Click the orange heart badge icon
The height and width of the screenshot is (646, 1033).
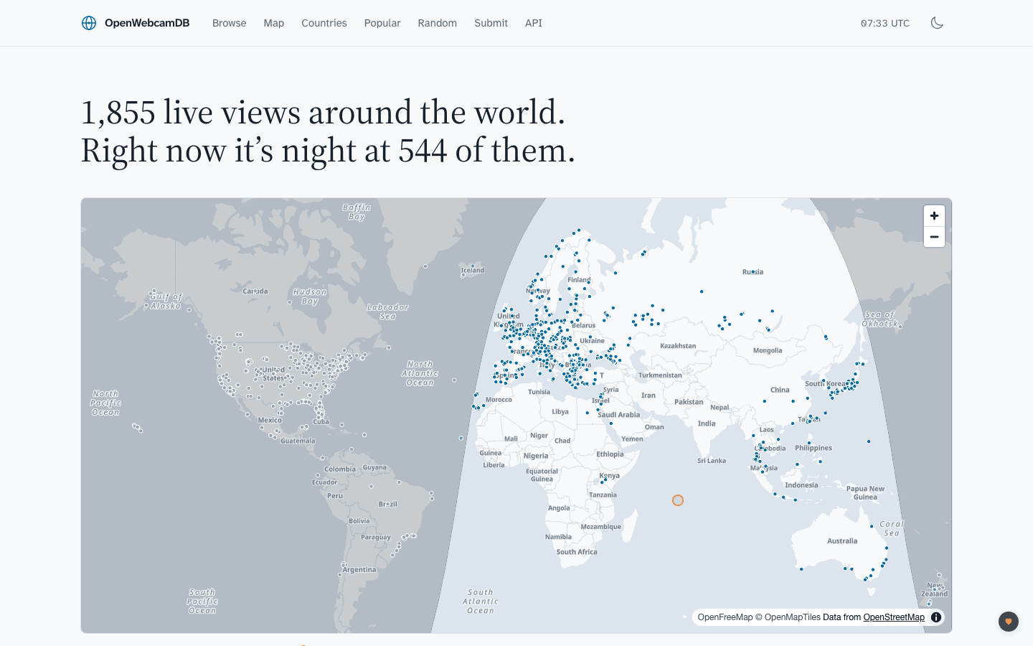click(1009, 622)
